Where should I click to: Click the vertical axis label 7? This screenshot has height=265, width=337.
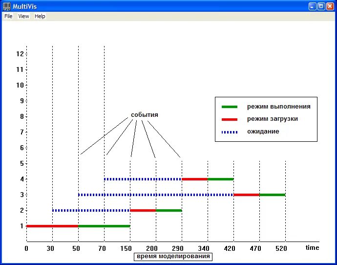[22, 132]
